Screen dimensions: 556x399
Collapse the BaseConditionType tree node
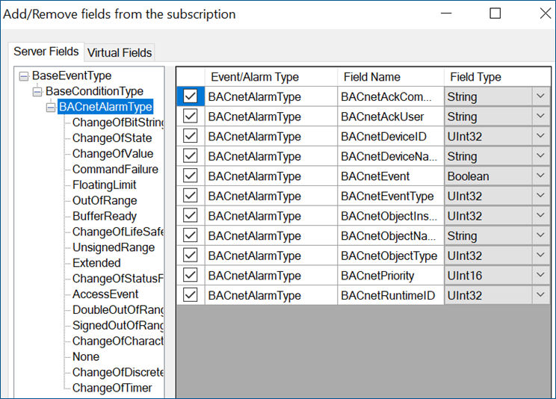tap(37, 91)
